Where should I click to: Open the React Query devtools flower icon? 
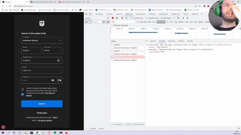[3, 127]
